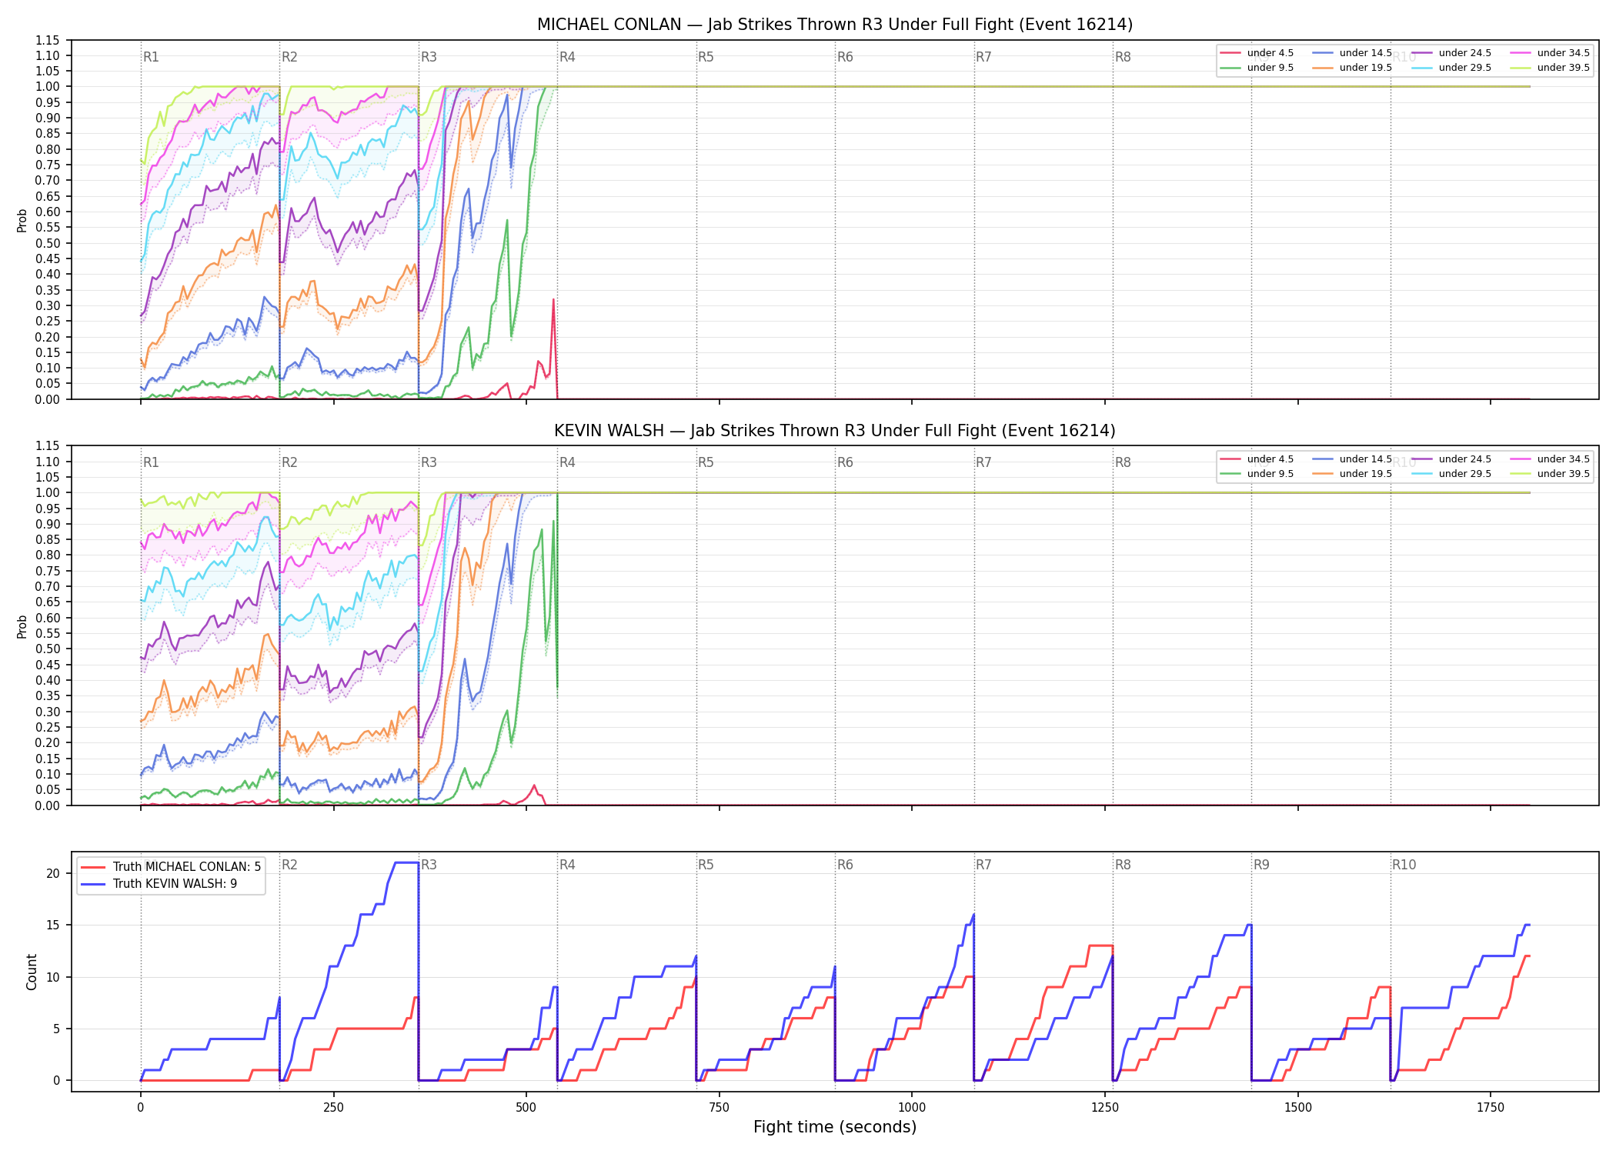Click y-axis tick 1.15 in Conlan chart
The width and height of the screenshot is (1616, 1154).
[48, 40]
